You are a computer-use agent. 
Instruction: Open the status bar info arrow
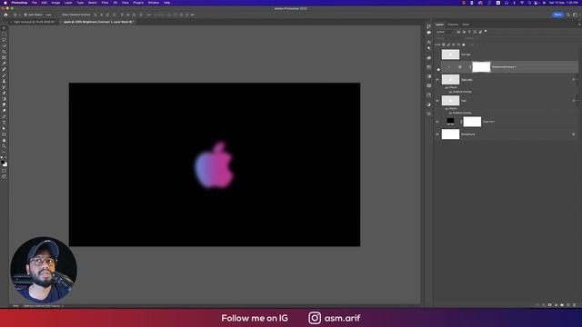tap(63, 306)
